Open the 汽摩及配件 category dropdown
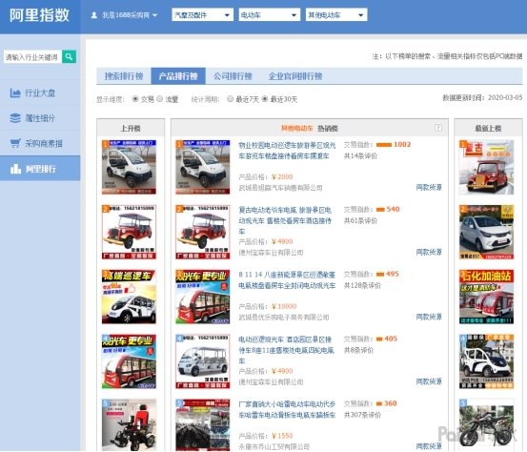The width and height of the screenshot is (527, 452). [202, 15]
